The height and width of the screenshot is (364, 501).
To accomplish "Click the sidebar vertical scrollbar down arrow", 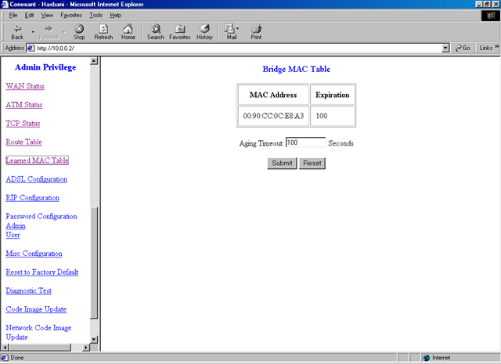I will click(x=94, y=339).
